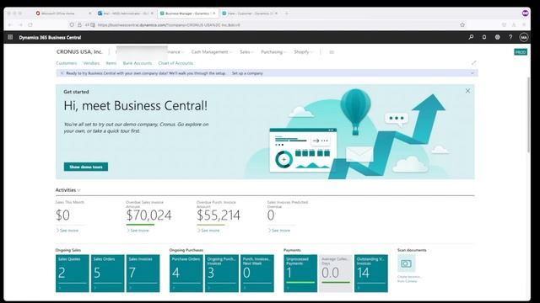Open Purch. Invoices Next Week tile

coord(257,274)
